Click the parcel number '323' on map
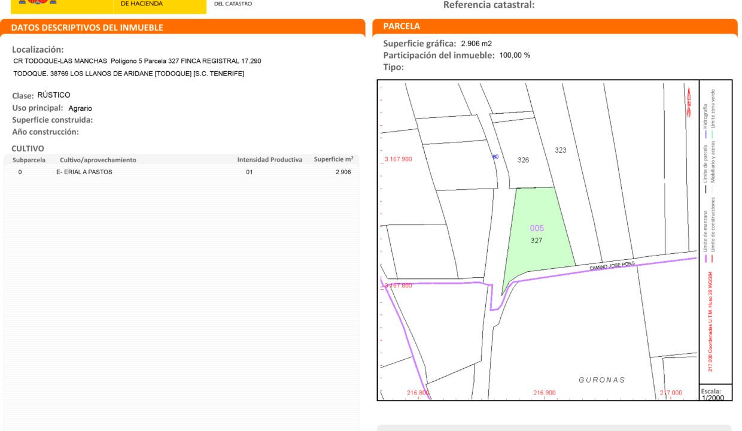 [560, 150]
